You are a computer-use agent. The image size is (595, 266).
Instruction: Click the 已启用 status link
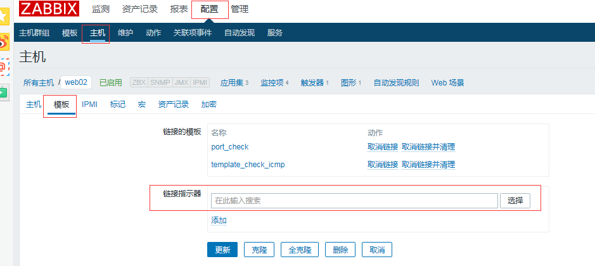(x=110, y=83)
